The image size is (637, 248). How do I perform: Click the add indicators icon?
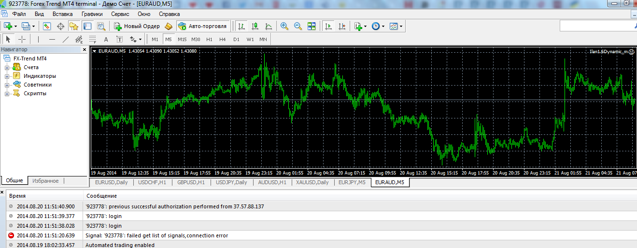[358, 26]
